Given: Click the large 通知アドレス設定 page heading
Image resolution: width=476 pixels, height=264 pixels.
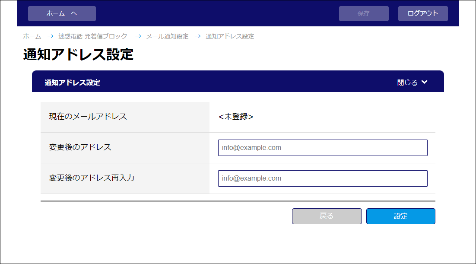Looking at the screenshot, I should click(x=78, y=55).
